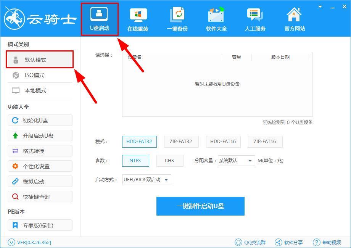Choose the ZIP-FAT16 mode
Screen dimensions: 351x248
tap(265, 142)
